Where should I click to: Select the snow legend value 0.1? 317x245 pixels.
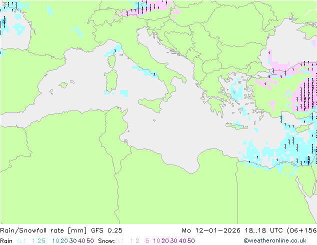coord(119,241)
